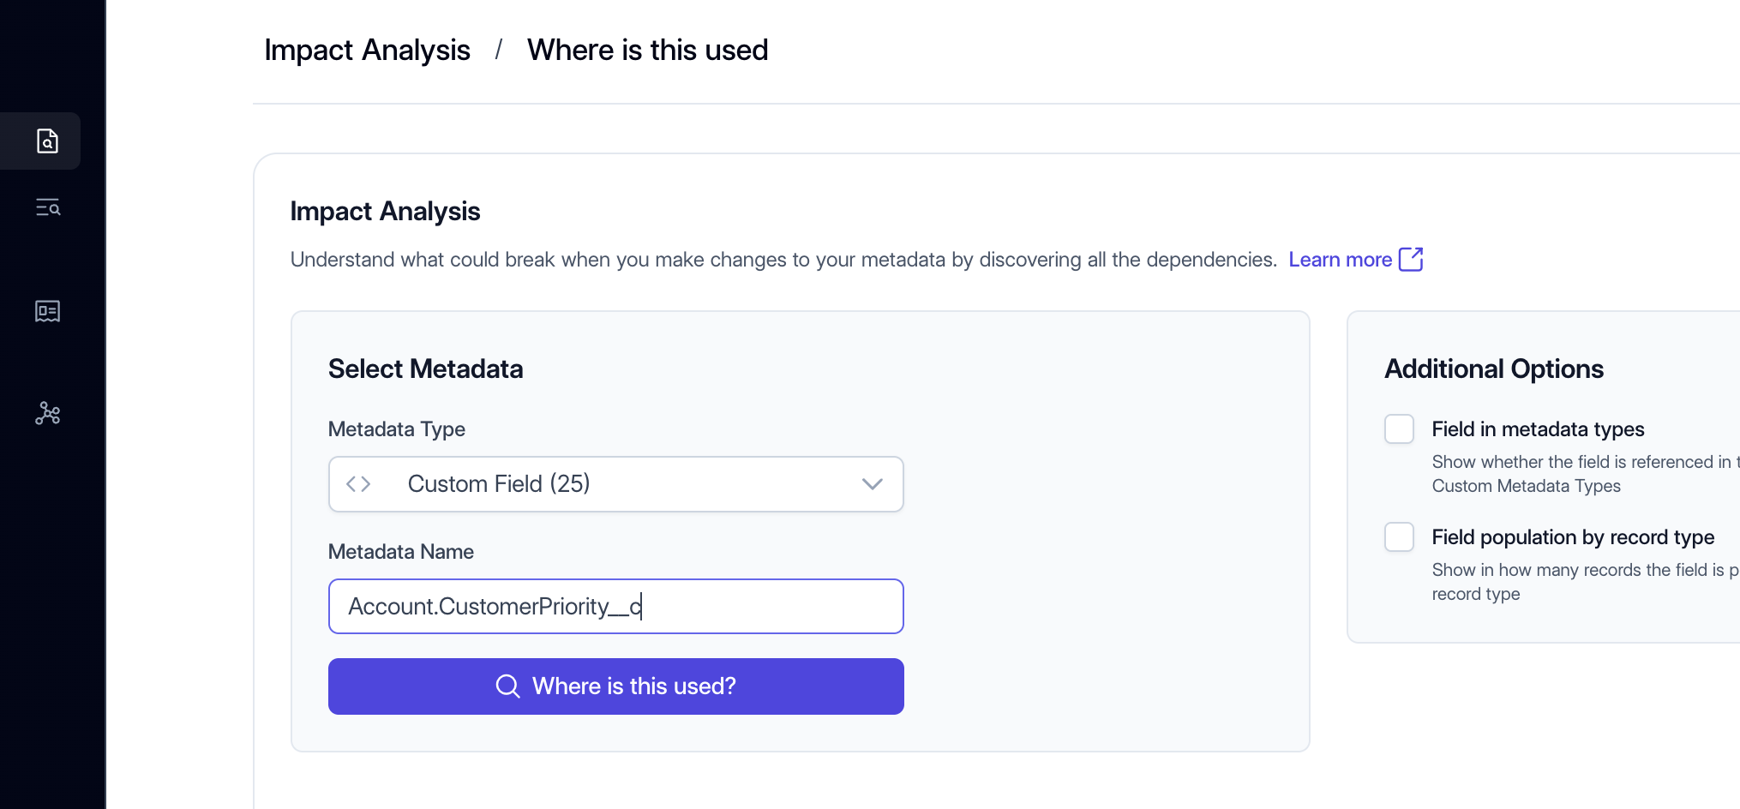Toggle option via "Field in metadata types" label
1740x809 pixels.
point(1538,429)
